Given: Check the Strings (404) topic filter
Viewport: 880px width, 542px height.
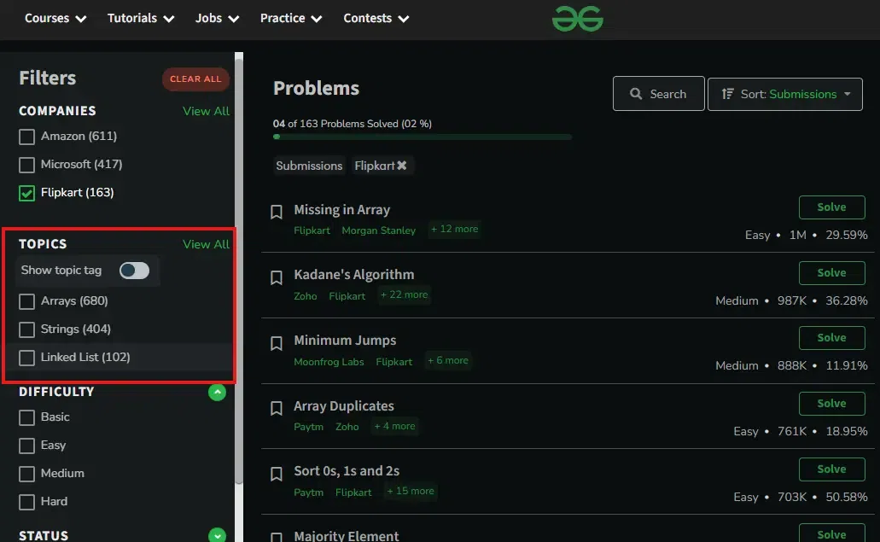Looking at the screenshot, I should tap(26, 329).
